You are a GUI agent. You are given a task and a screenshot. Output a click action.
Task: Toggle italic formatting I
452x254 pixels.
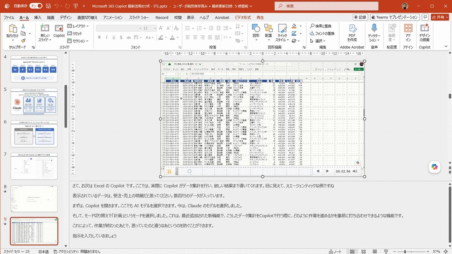click(107, 37)
